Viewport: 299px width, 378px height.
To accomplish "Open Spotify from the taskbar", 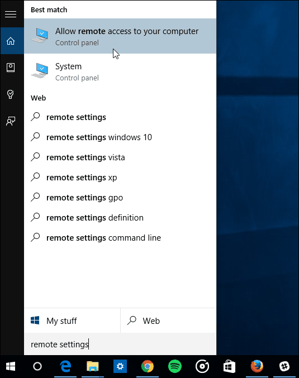I will 175,366.
